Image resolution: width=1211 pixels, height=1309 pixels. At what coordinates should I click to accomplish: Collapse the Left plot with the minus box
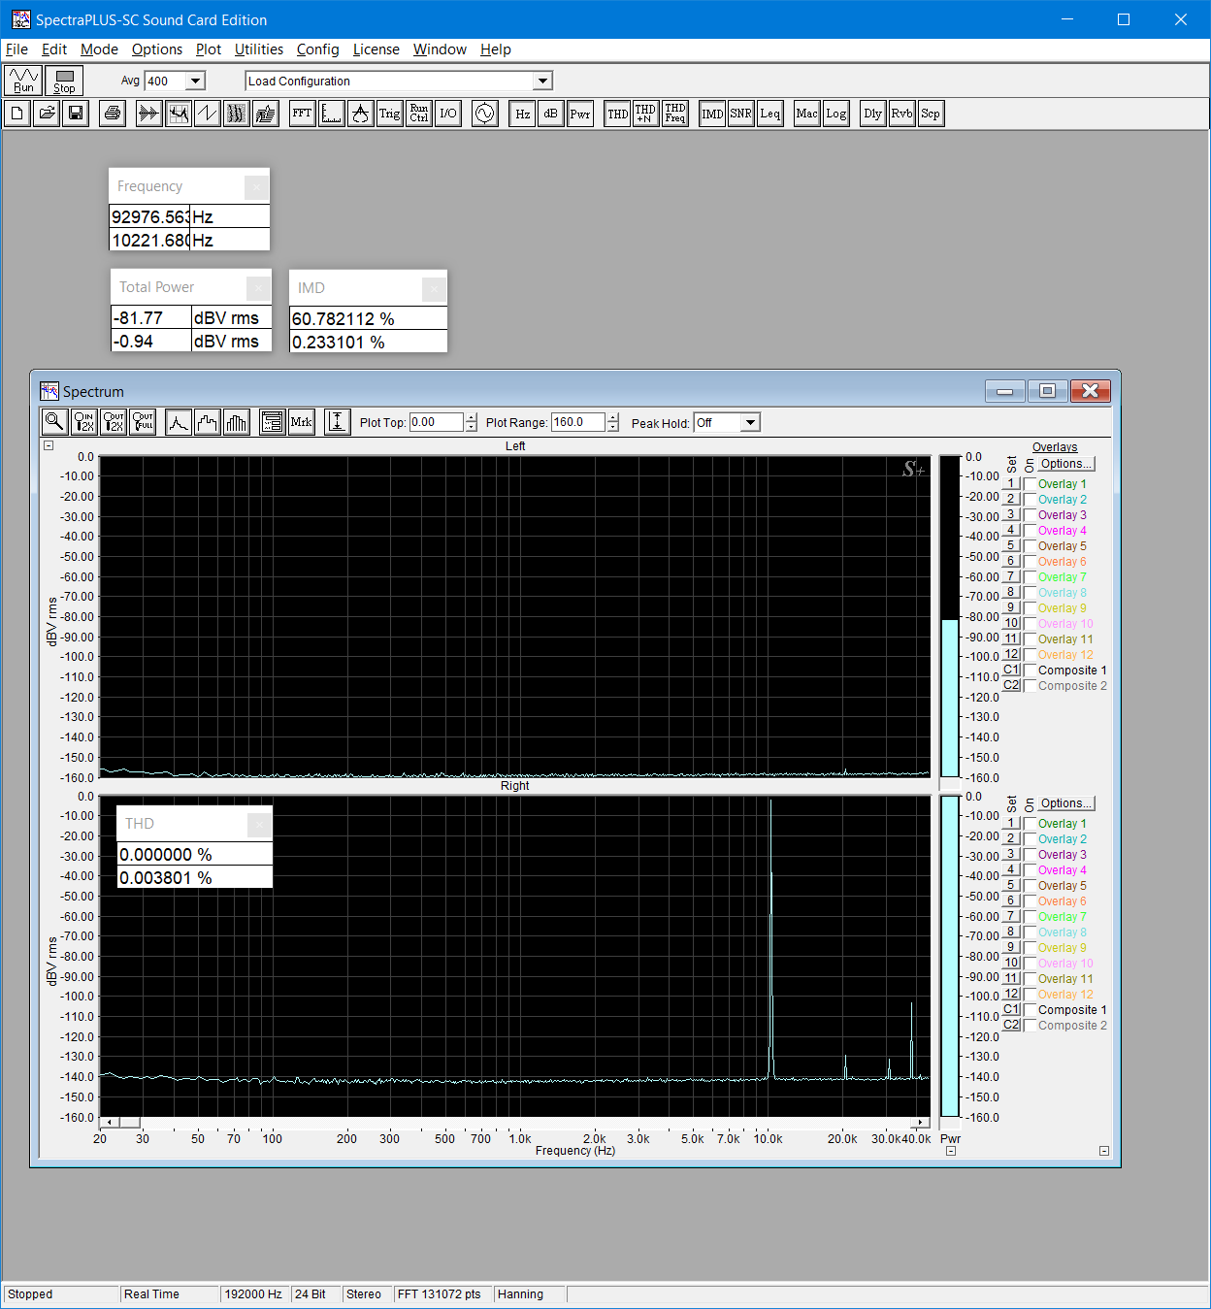coord(49,446)
